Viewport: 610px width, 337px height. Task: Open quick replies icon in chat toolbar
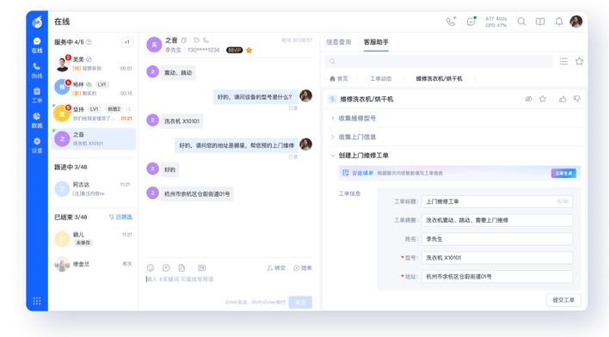[166, 268]
